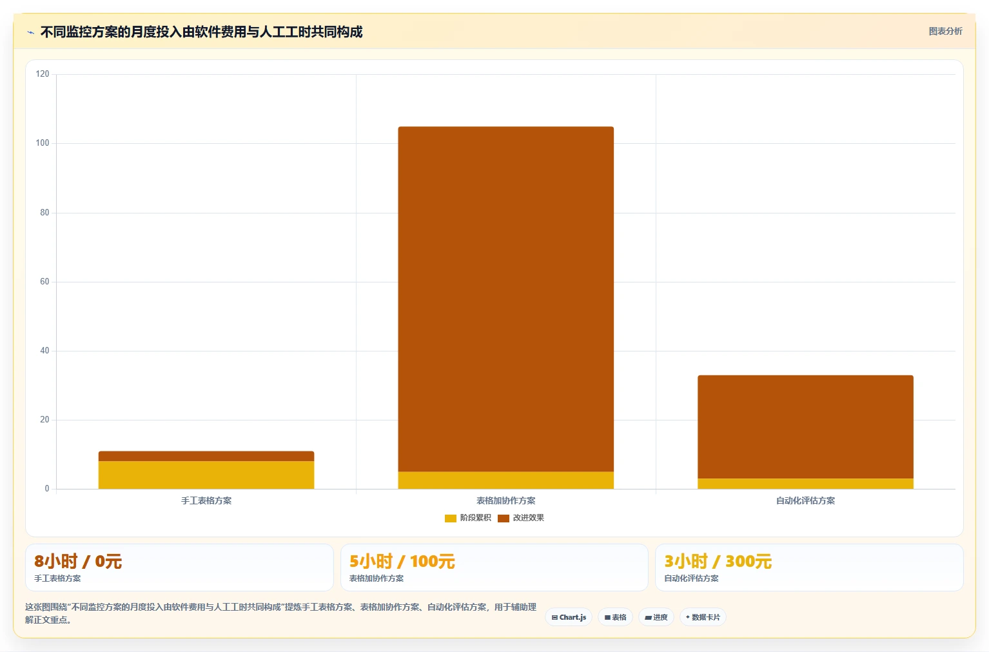The image size is (989, 652).
Task: Click the y-axis value 100
Action: (x=43, y=143)
